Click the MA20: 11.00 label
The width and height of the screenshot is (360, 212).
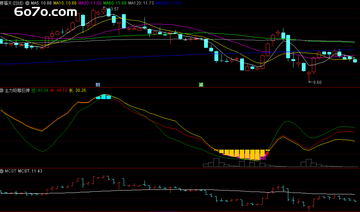click(x=90, y=3)
